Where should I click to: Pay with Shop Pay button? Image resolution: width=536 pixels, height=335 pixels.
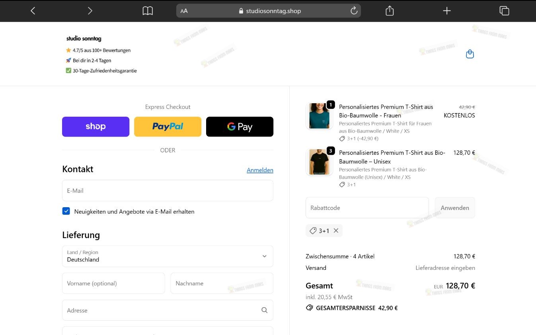(96, 127)
